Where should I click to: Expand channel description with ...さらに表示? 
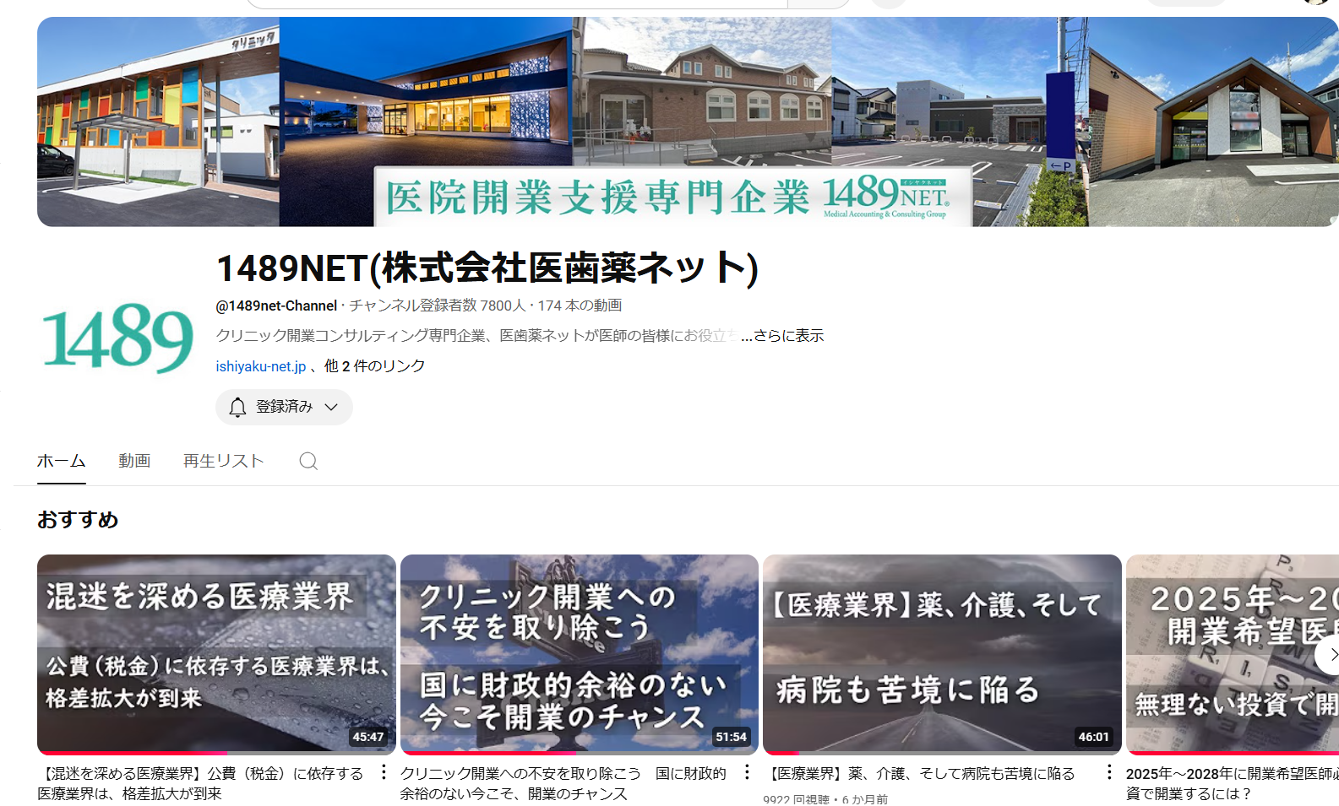(x=782, y=336)
